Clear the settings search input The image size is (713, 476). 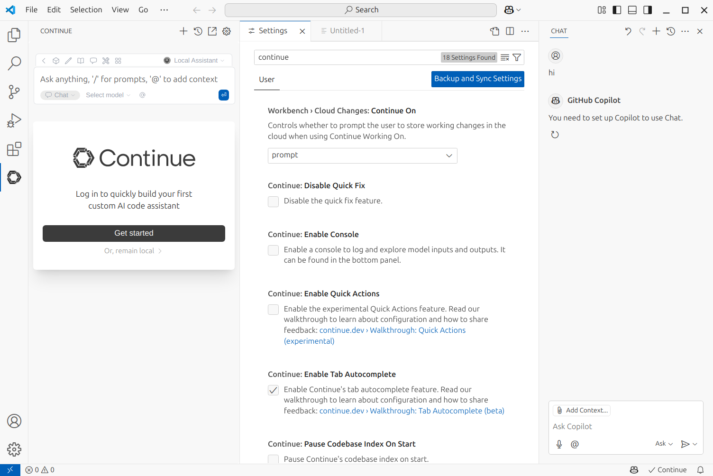tap(505, 57)
